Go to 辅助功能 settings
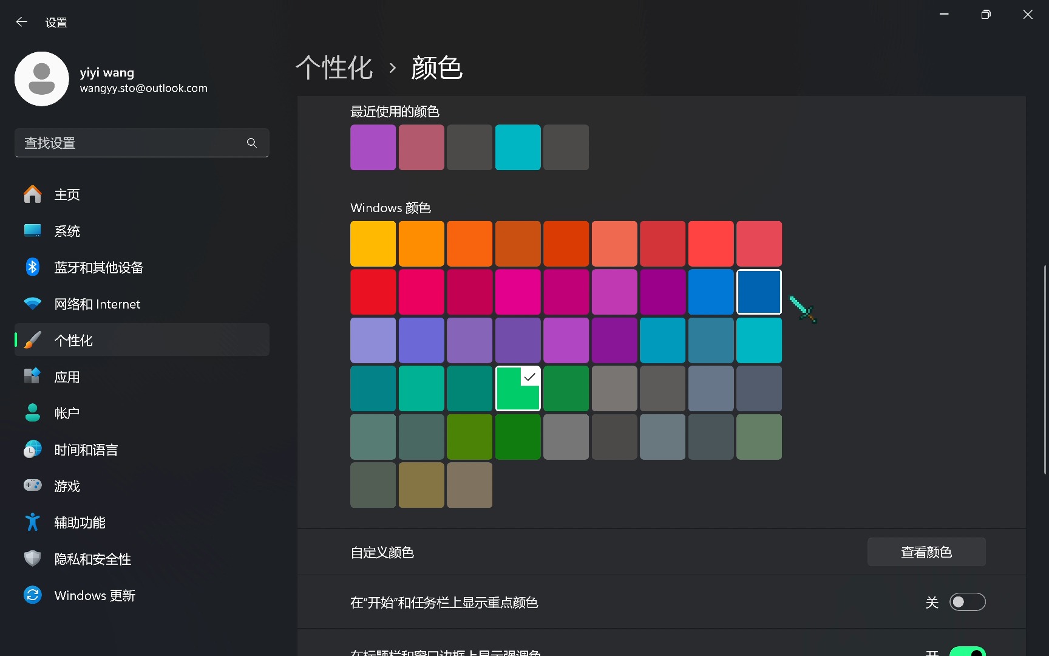 (x=142, y=522)
